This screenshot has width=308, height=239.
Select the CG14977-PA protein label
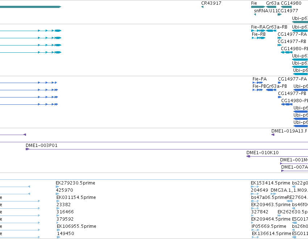[x=292, y=79]
